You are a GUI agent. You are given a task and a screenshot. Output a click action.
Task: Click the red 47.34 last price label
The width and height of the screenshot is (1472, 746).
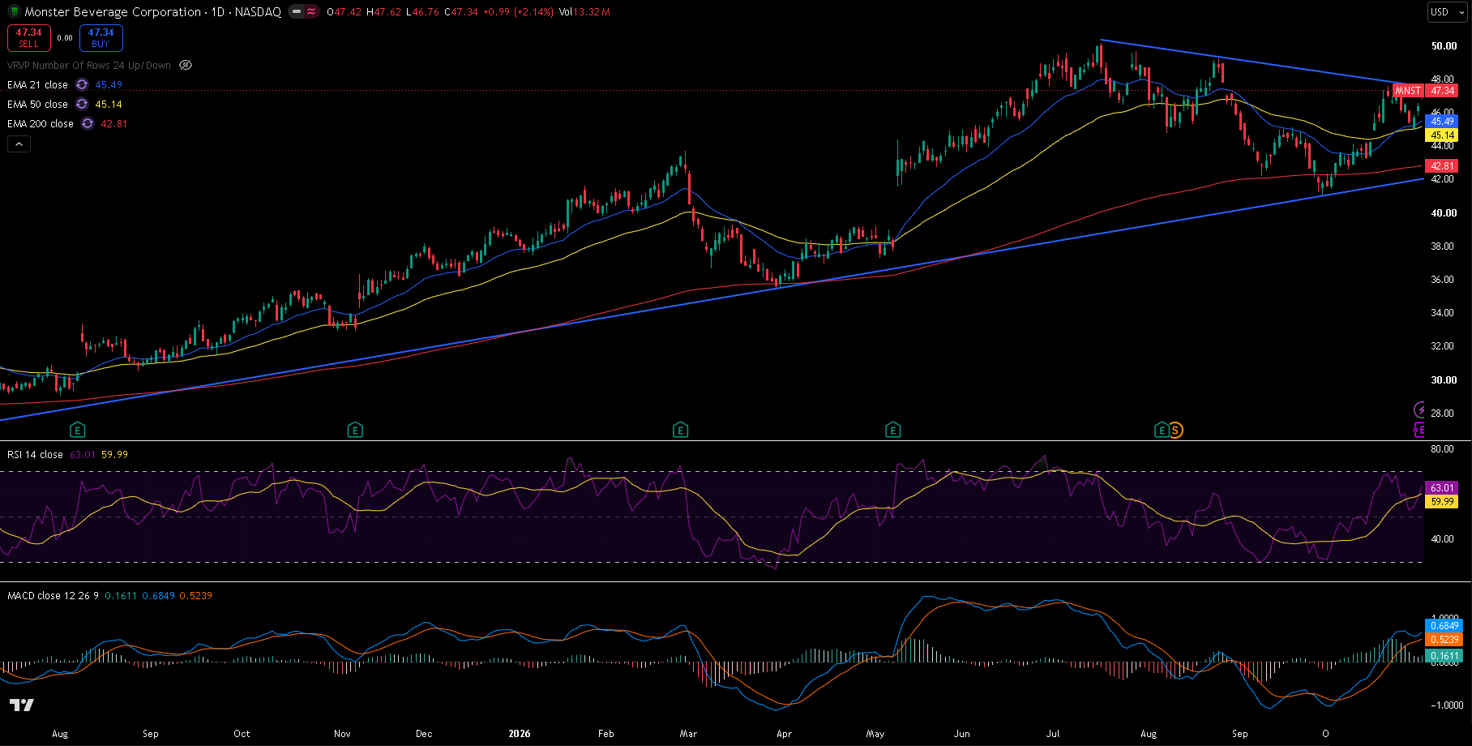1442,91
